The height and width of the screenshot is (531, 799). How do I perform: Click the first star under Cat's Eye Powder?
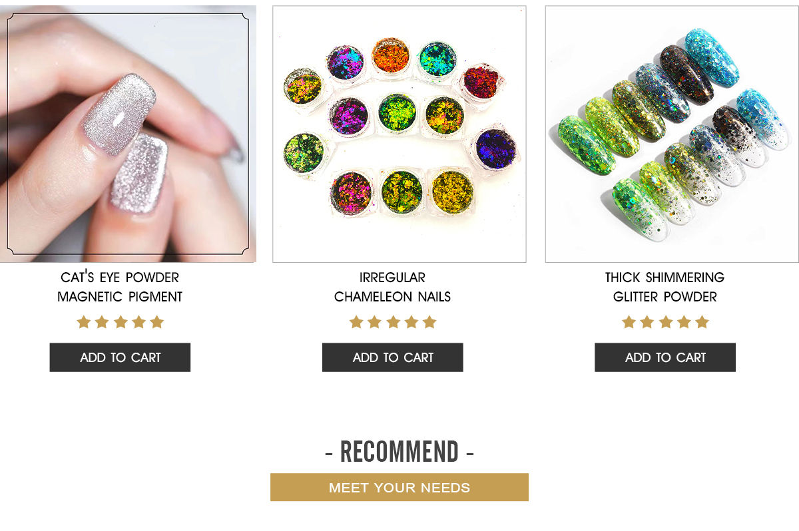[x=83, y=323]
